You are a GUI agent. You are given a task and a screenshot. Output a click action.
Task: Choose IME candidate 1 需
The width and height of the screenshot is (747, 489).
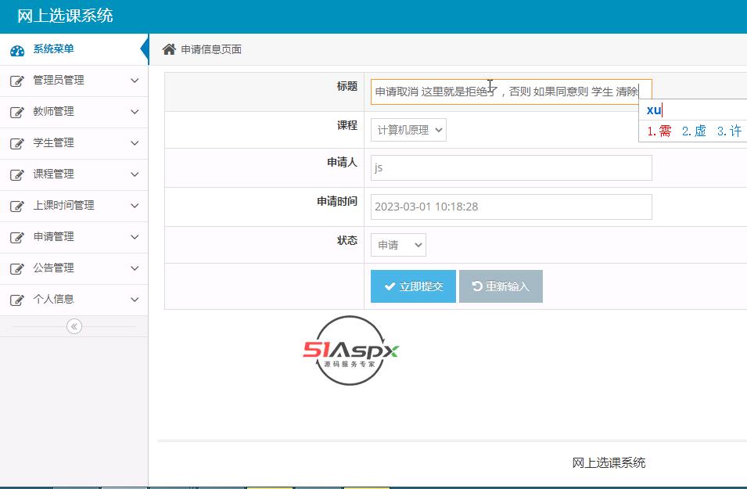point(659,131)
